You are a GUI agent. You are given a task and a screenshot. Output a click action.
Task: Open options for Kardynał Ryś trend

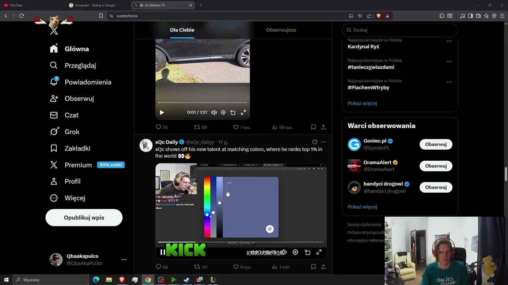449,41
